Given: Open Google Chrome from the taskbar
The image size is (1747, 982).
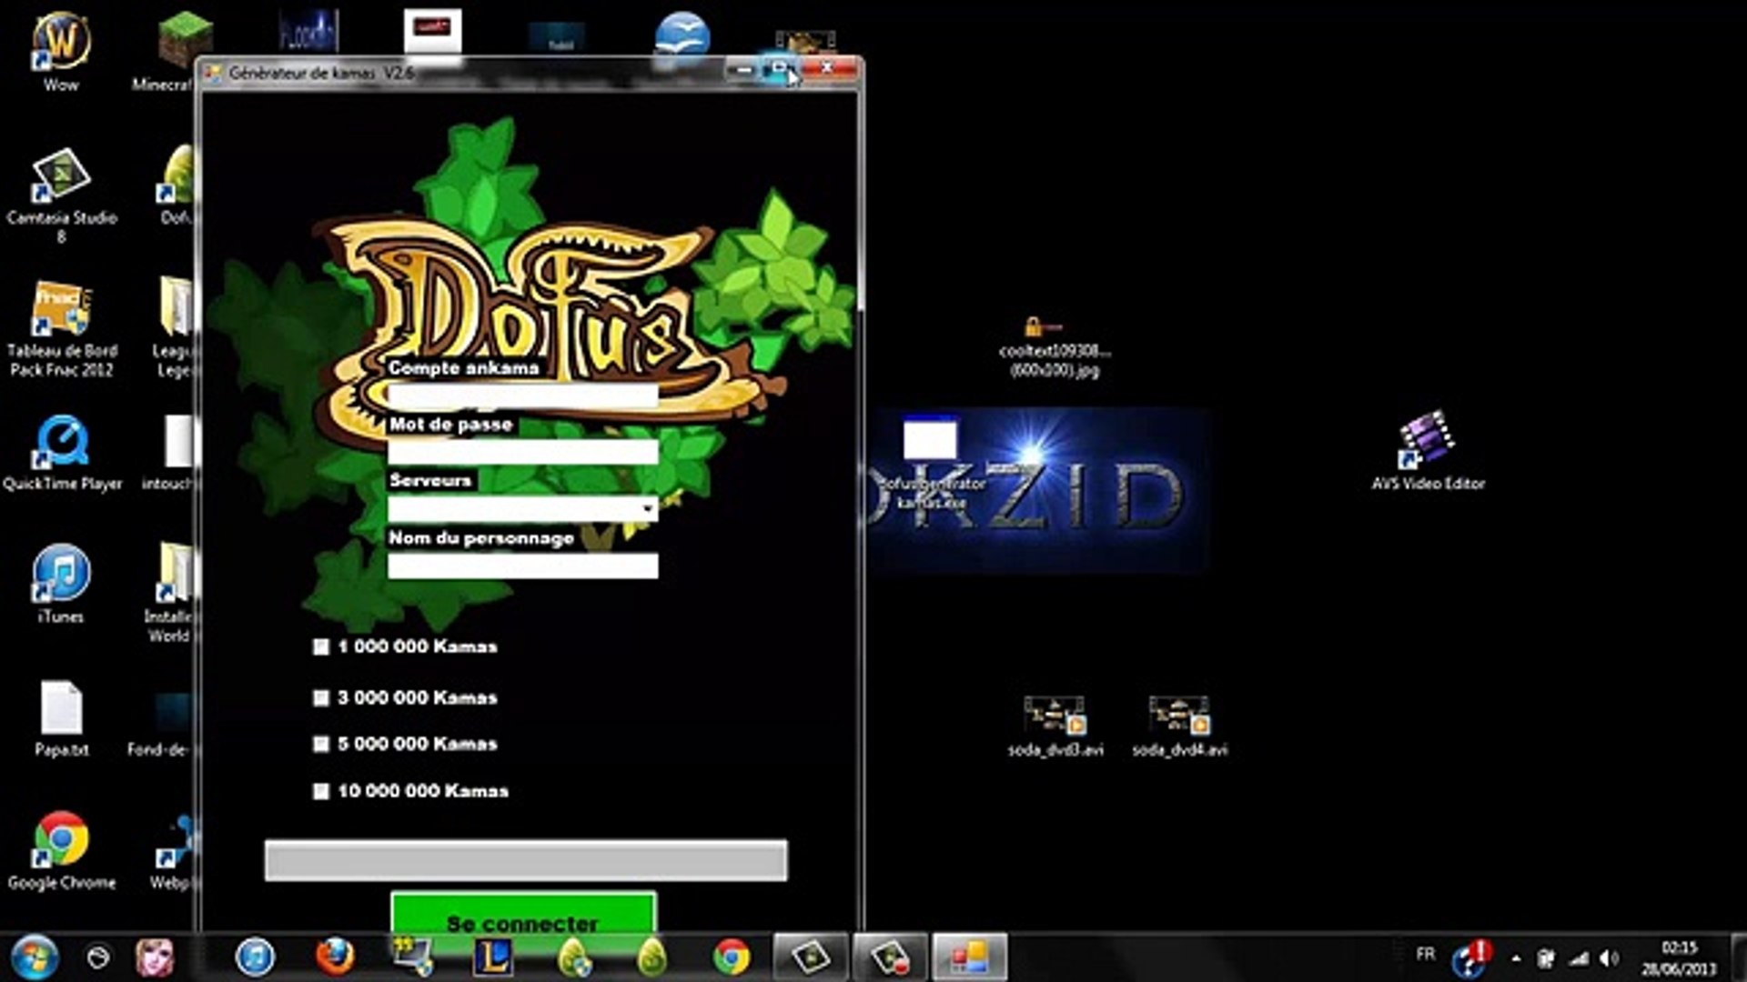Looking at the screenshot, I should point(732,957).
